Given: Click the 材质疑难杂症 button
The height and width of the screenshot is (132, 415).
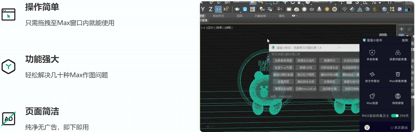Looking at the screenshot, I should click(x=329, y=68).
